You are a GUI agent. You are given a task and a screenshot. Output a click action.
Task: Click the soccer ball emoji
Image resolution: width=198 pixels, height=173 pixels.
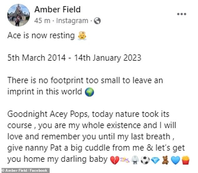pos(145,160)
